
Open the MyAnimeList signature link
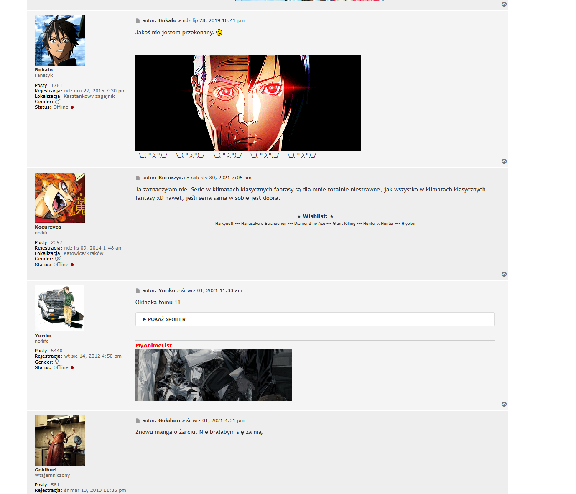click(153, 345)
